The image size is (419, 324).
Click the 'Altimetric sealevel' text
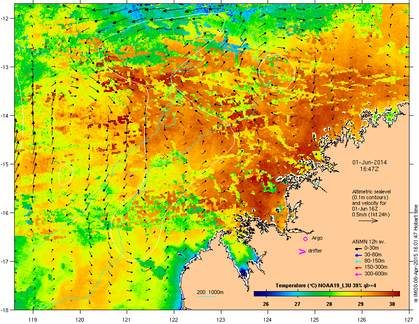[371, 192]
